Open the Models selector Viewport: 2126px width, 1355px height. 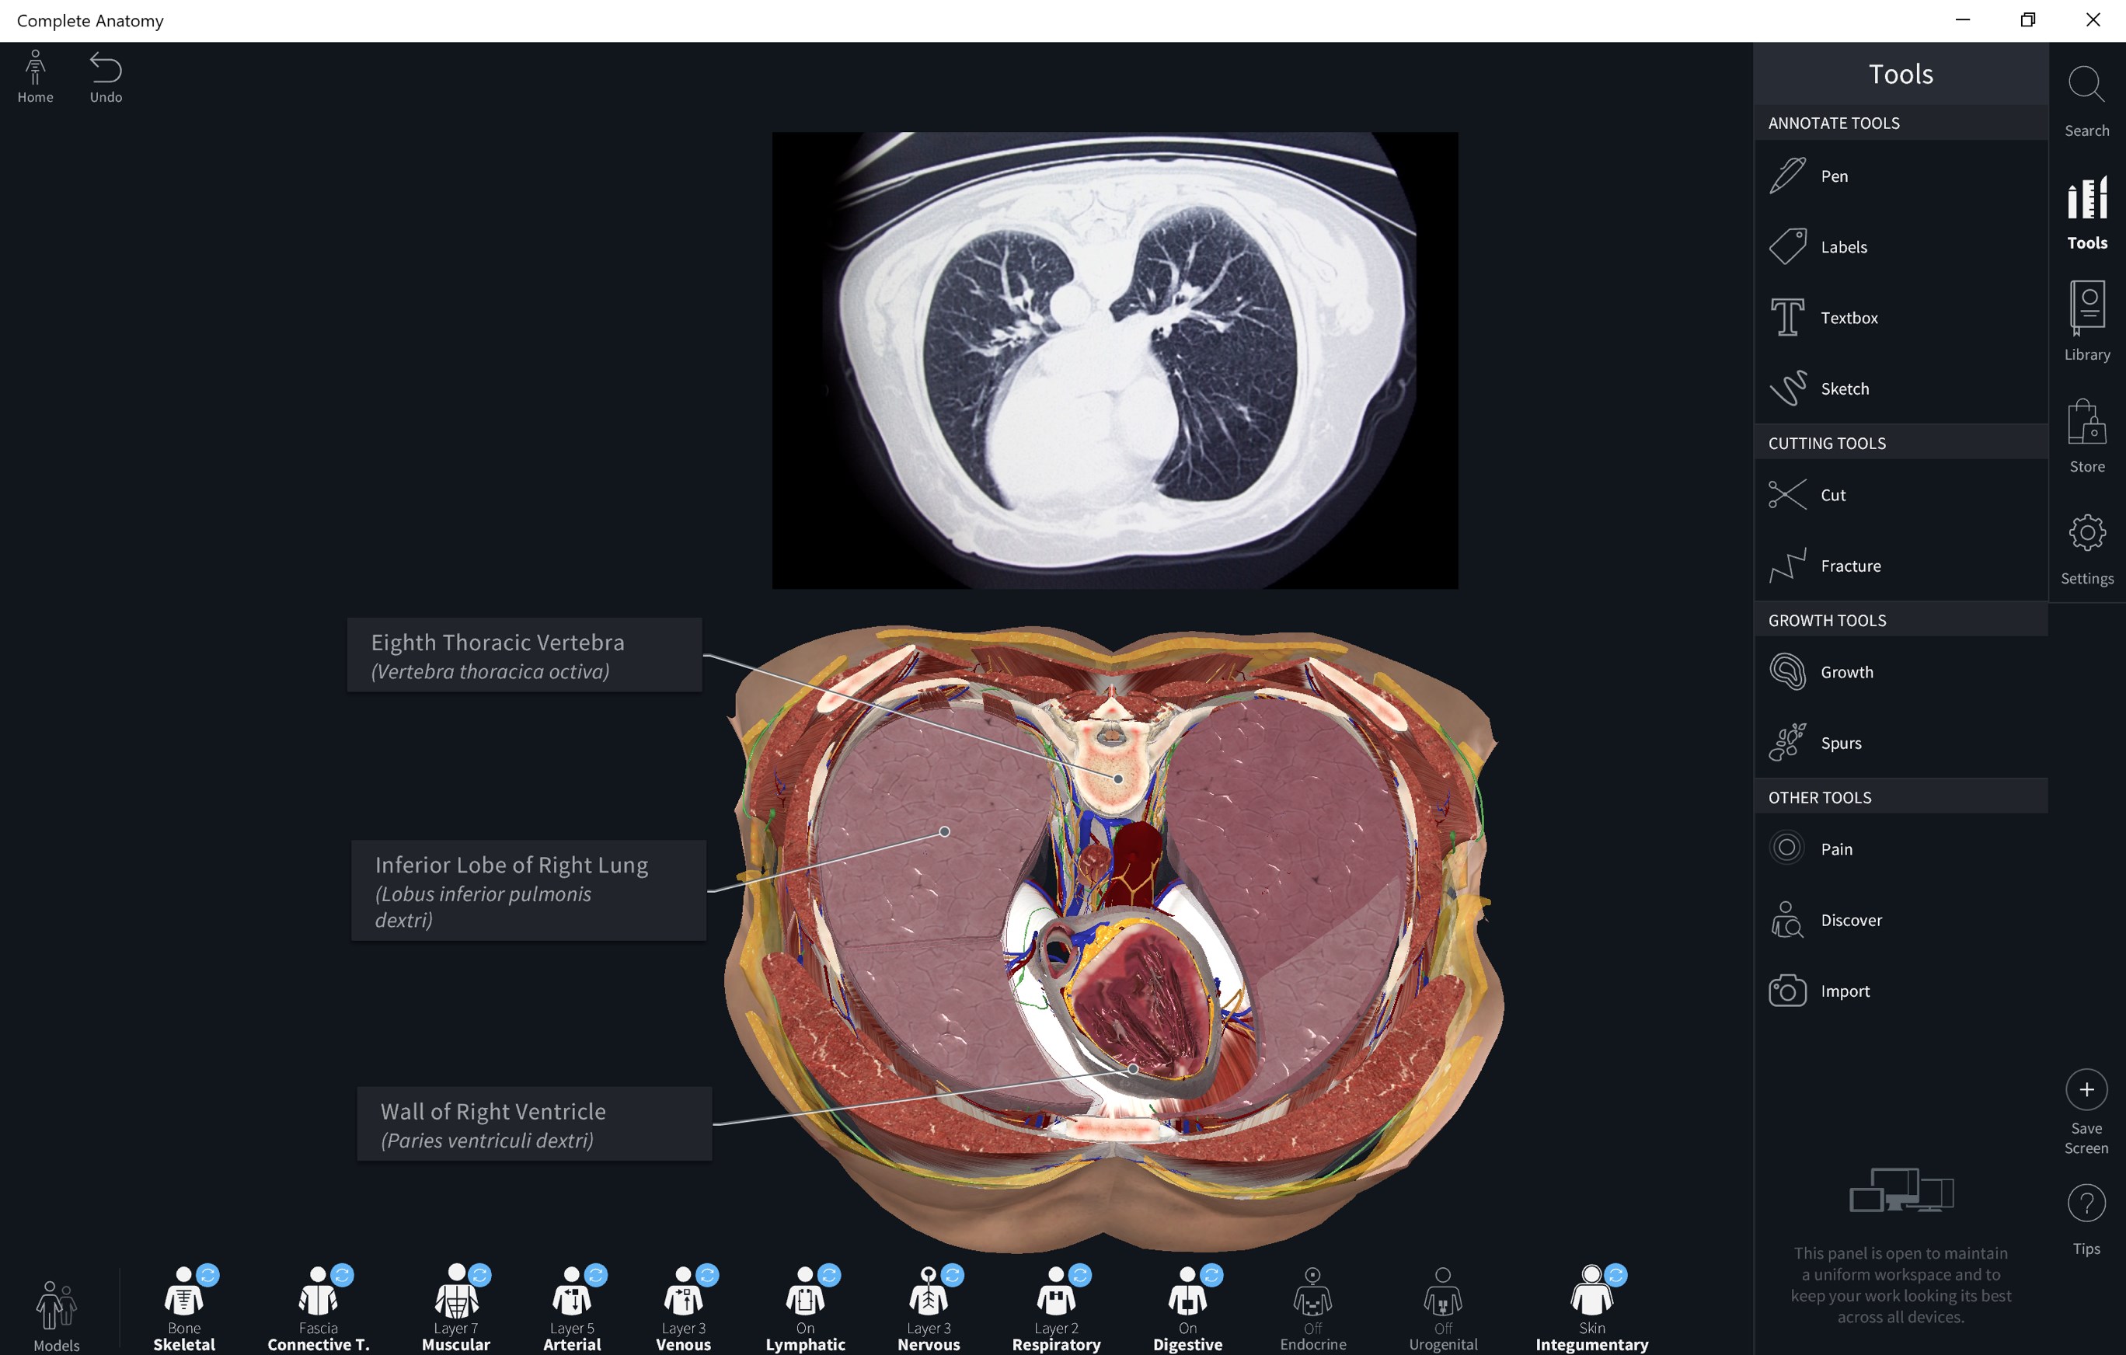(57, 1315)
